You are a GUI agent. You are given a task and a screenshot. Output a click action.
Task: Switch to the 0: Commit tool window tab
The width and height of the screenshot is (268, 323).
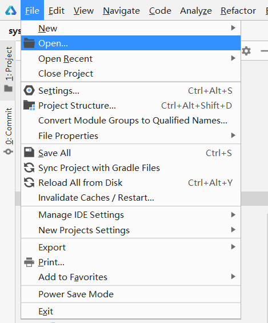(9, 131)
